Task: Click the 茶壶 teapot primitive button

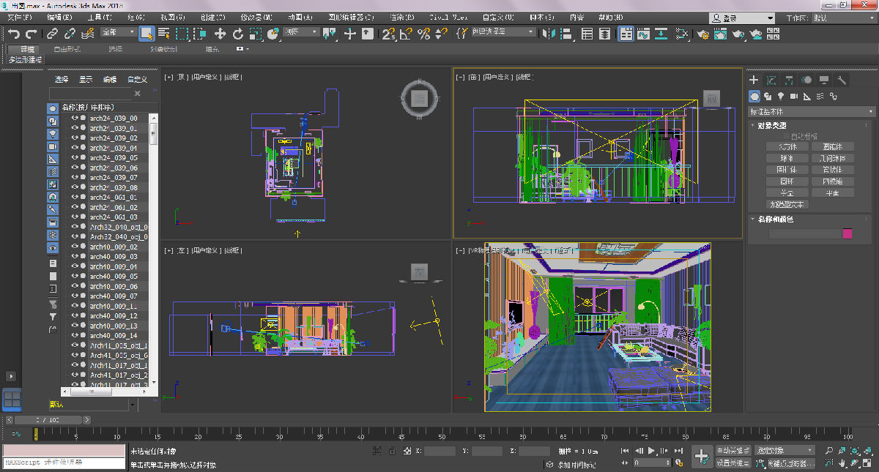Action: [787, 192]
